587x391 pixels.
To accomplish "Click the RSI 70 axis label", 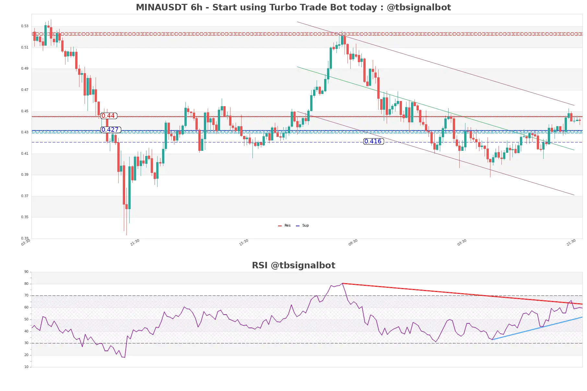I will coord(26,296).
